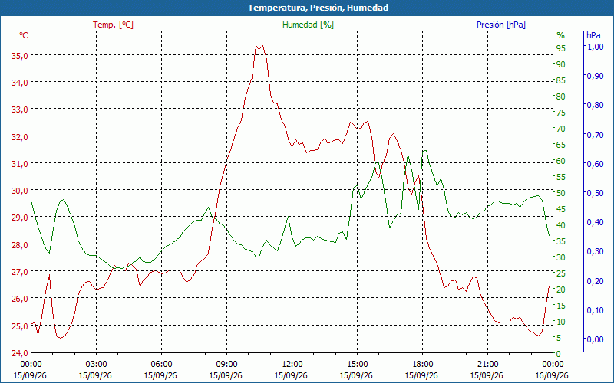Screen dimensions: 614x383
Task: Click the blue "hPa" unit label
Action: coord(593,35)
